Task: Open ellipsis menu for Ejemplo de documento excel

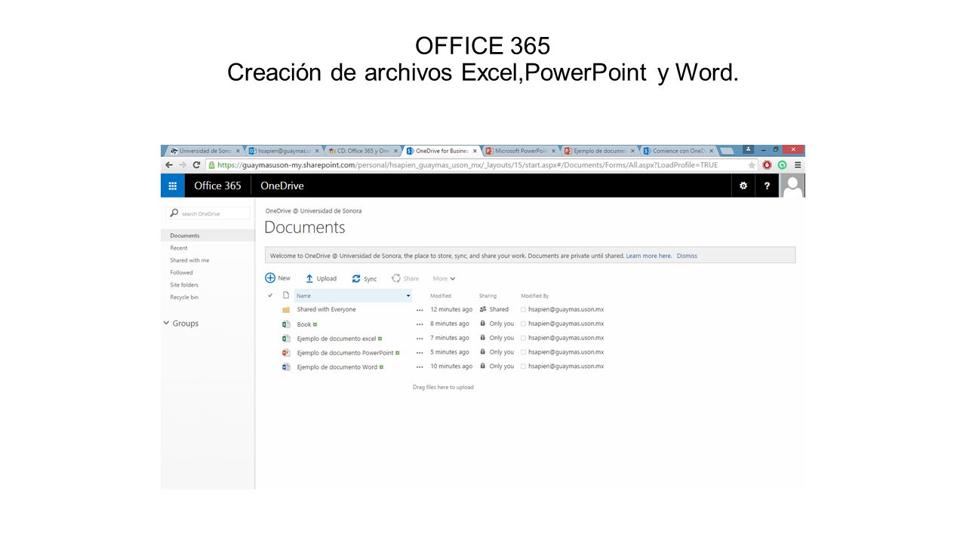Action: (x=420, y=339)
